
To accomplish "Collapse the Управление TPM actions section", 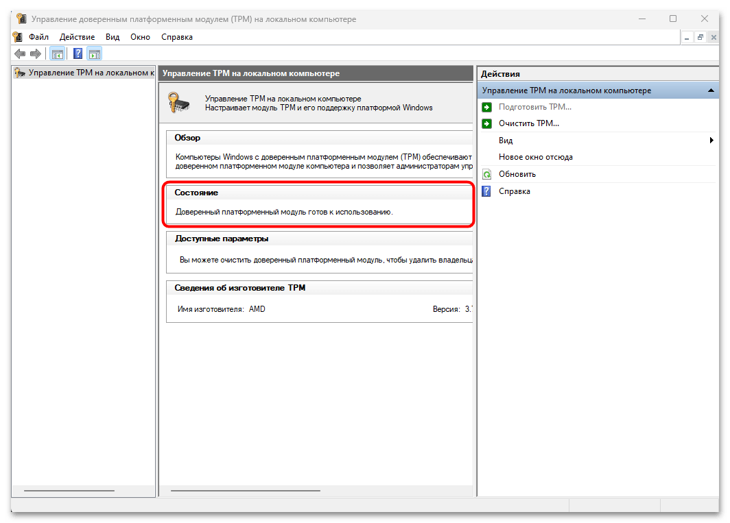I will pyautogui.click(x=711, y=90).
